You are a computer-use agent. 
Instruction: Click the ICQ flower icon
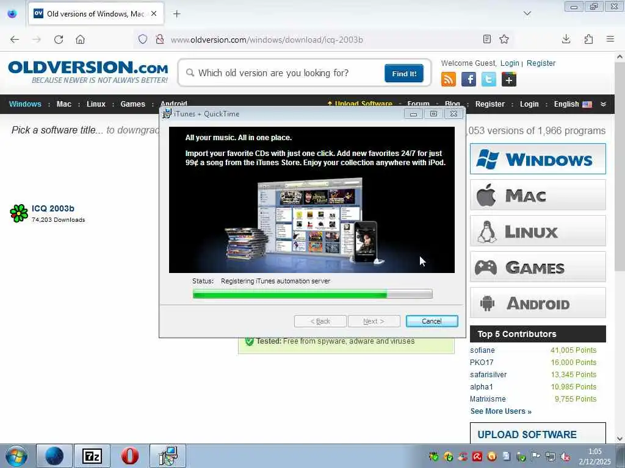click(19, 213)
